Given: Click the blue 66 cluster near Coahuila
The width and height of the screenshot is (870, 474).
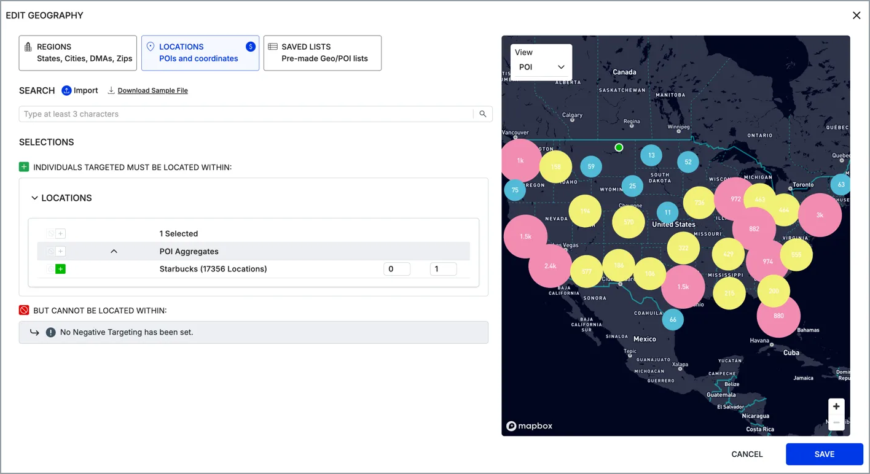Looking at the screenshot, I should point(673,319).
